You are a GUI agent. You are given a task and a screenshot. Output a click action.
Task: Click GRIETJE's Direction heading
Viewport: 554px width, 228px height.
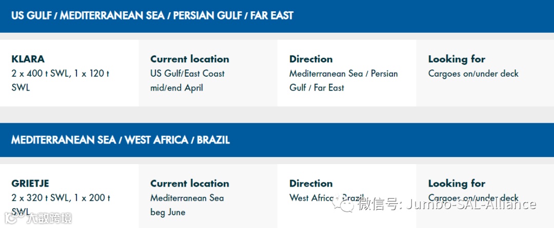(x=311, y=184)
